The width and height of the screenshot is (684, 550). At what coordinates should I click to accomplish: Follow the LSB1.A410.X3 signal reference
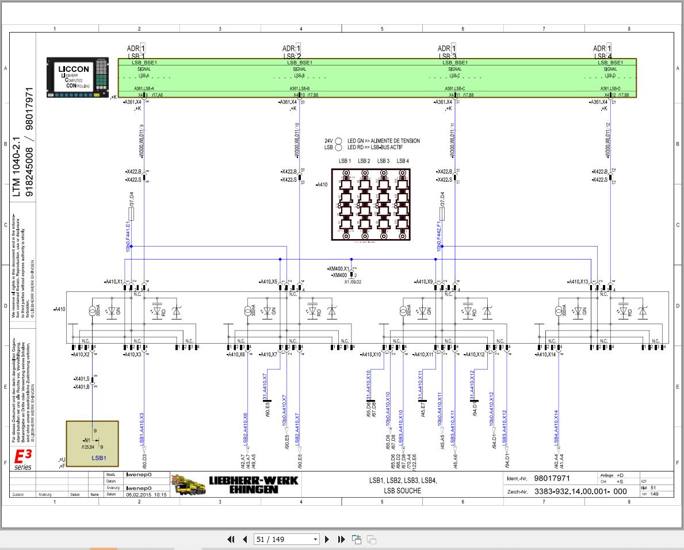(x=142, y=428)
